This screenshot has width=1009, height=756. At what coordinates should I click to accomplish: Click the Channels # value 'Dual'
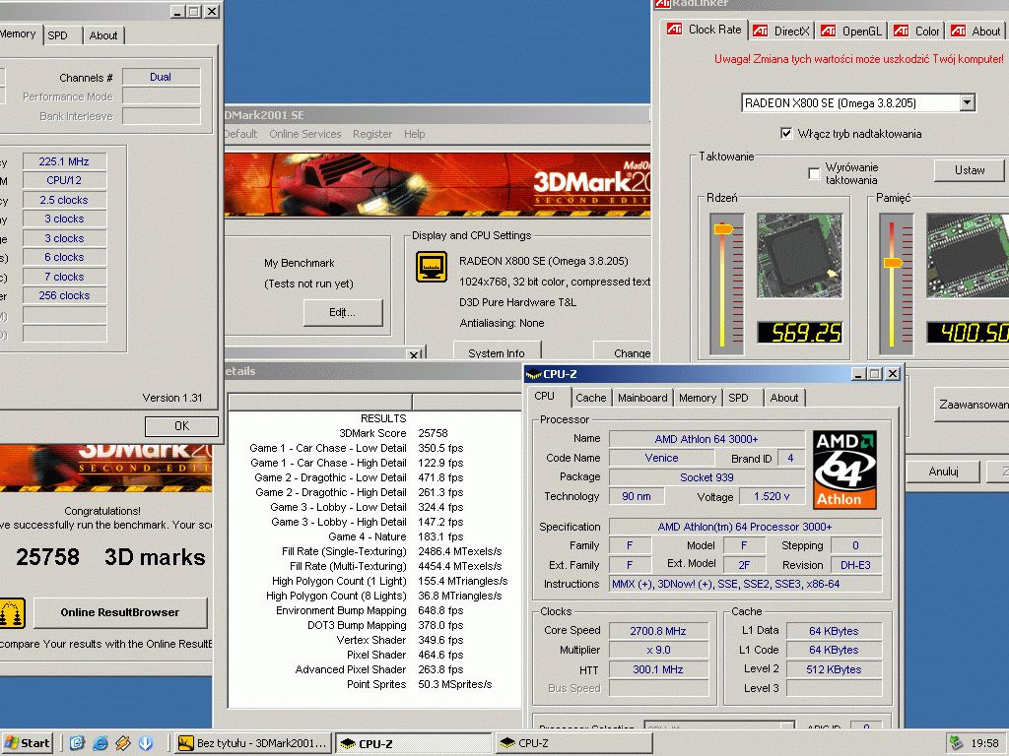(x=161, y=77)
